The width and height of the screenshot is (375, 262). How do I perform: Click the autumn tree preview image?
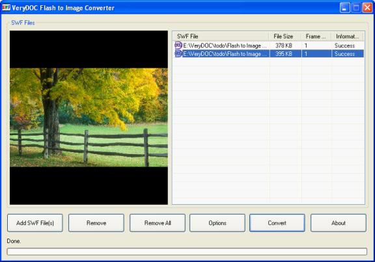pyautogui.click(x=89, y=117)
